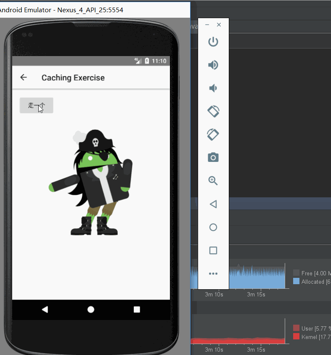Click the emulator power button icon
Viewport: 331px width, 355px height.
[213, 42]
